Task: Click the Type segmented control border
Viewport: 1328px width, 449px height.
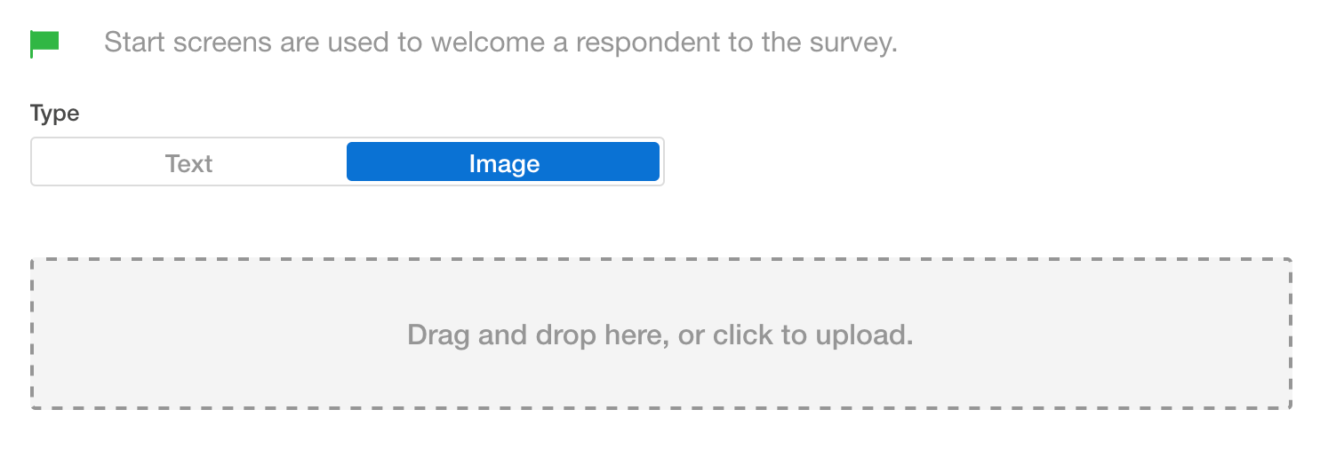Action: coord(348,138)
